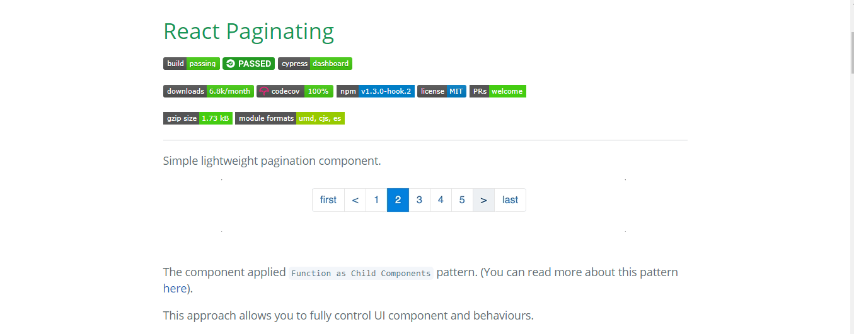
Task: Follow the 'here' link about the pattern
Action: 175,289
